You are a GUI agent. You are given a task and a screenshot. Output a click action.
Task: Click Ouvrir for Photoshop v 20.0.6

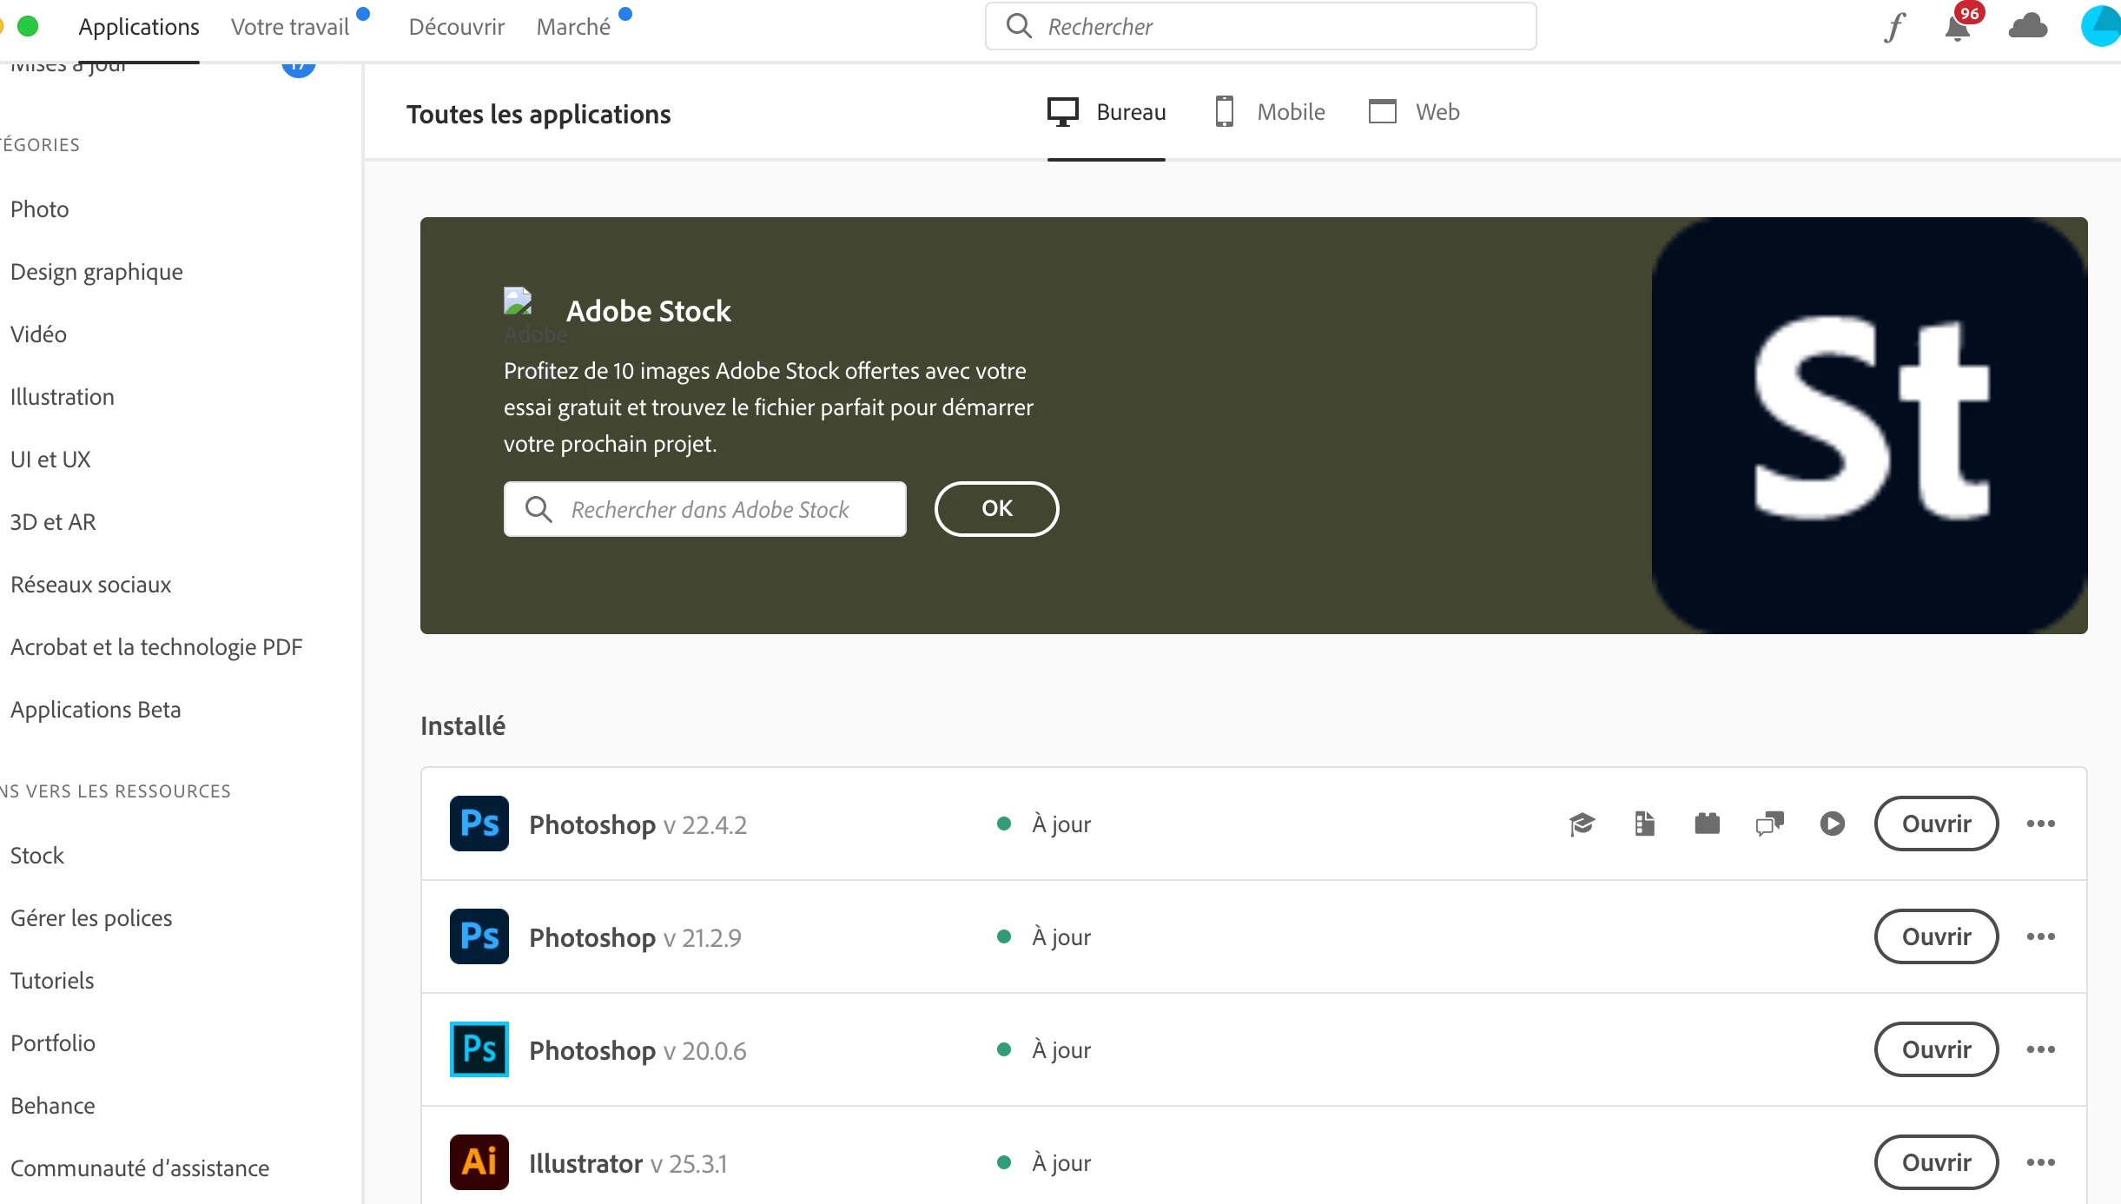click(x=1936, y=1049)
